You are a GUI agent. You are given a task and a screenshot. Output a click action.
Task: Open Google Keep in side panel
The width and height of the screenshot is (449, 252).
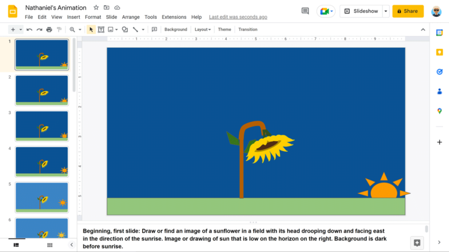point(440,52)
